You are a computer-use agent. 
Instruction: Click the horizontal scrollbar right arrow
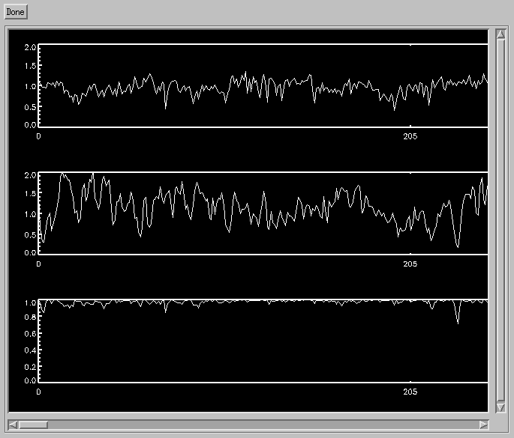click(483, 425)
